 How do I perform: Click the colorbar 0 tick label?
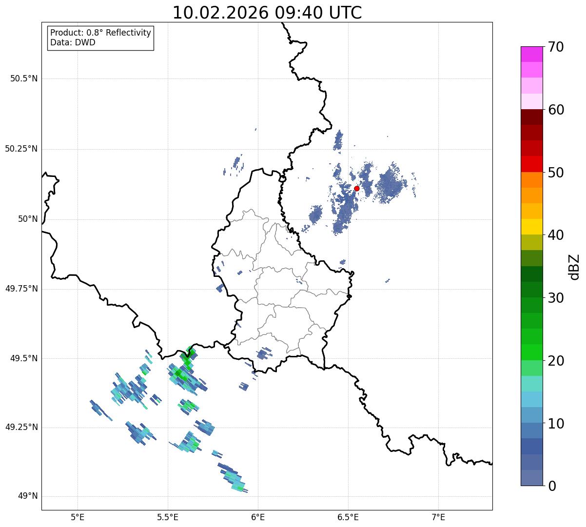point(552,486)
